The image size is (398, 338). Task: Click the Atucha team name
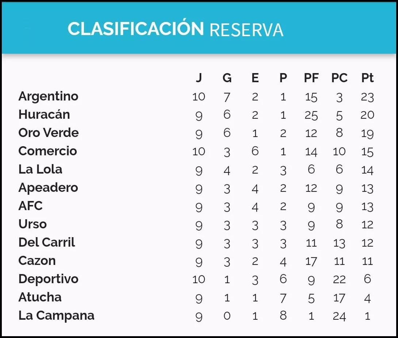click(x=40, y=297)
